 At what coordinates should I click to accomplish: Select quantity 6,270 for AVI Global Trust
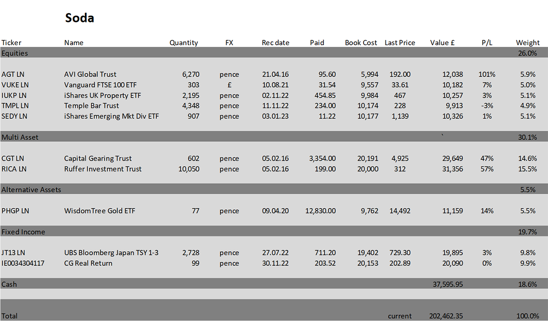(x=190, y=74)
